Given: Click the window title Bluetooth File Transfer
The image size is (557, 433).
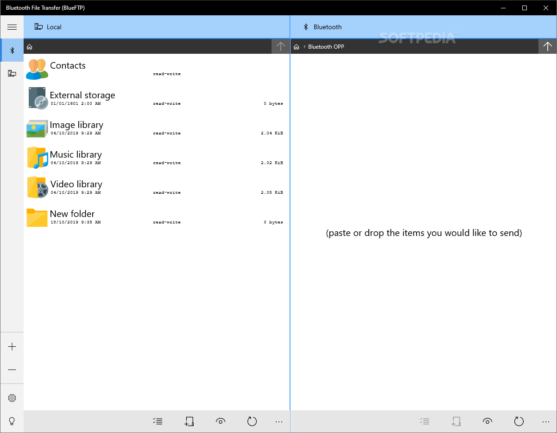Looking at the screenshot, I should [45, 8].
